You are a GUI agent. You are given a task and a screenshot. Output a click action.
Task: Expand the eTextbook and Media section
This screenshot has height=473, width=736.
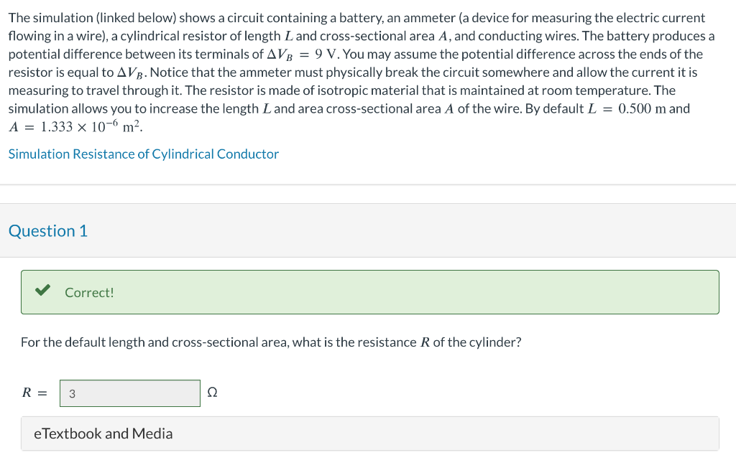coord(103,434)
